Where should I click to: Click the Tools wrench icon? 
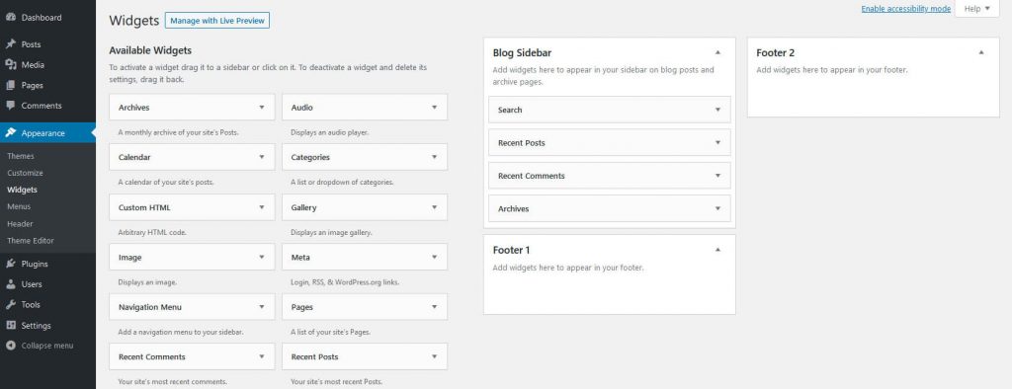(10, 304)
